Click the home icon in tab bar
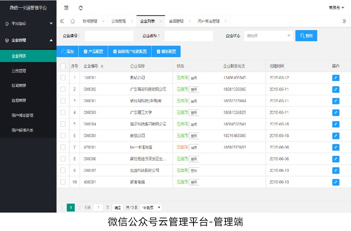Screen dimensions: 351x231 pyautogui.click(x=73, y=21)
